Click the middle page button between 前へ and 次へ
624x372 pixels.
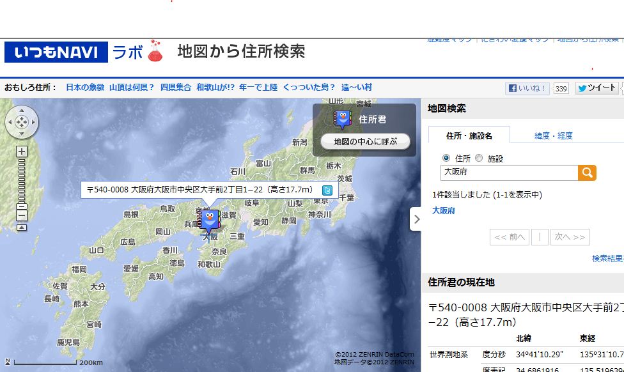click(x=540, y=237)
